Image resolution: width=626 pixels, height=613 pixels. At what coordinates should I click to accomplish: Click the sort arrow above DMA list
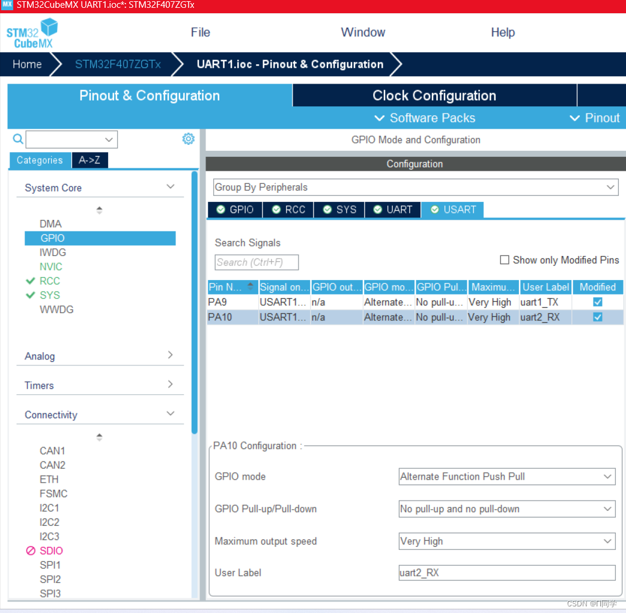tap(99, 210)
